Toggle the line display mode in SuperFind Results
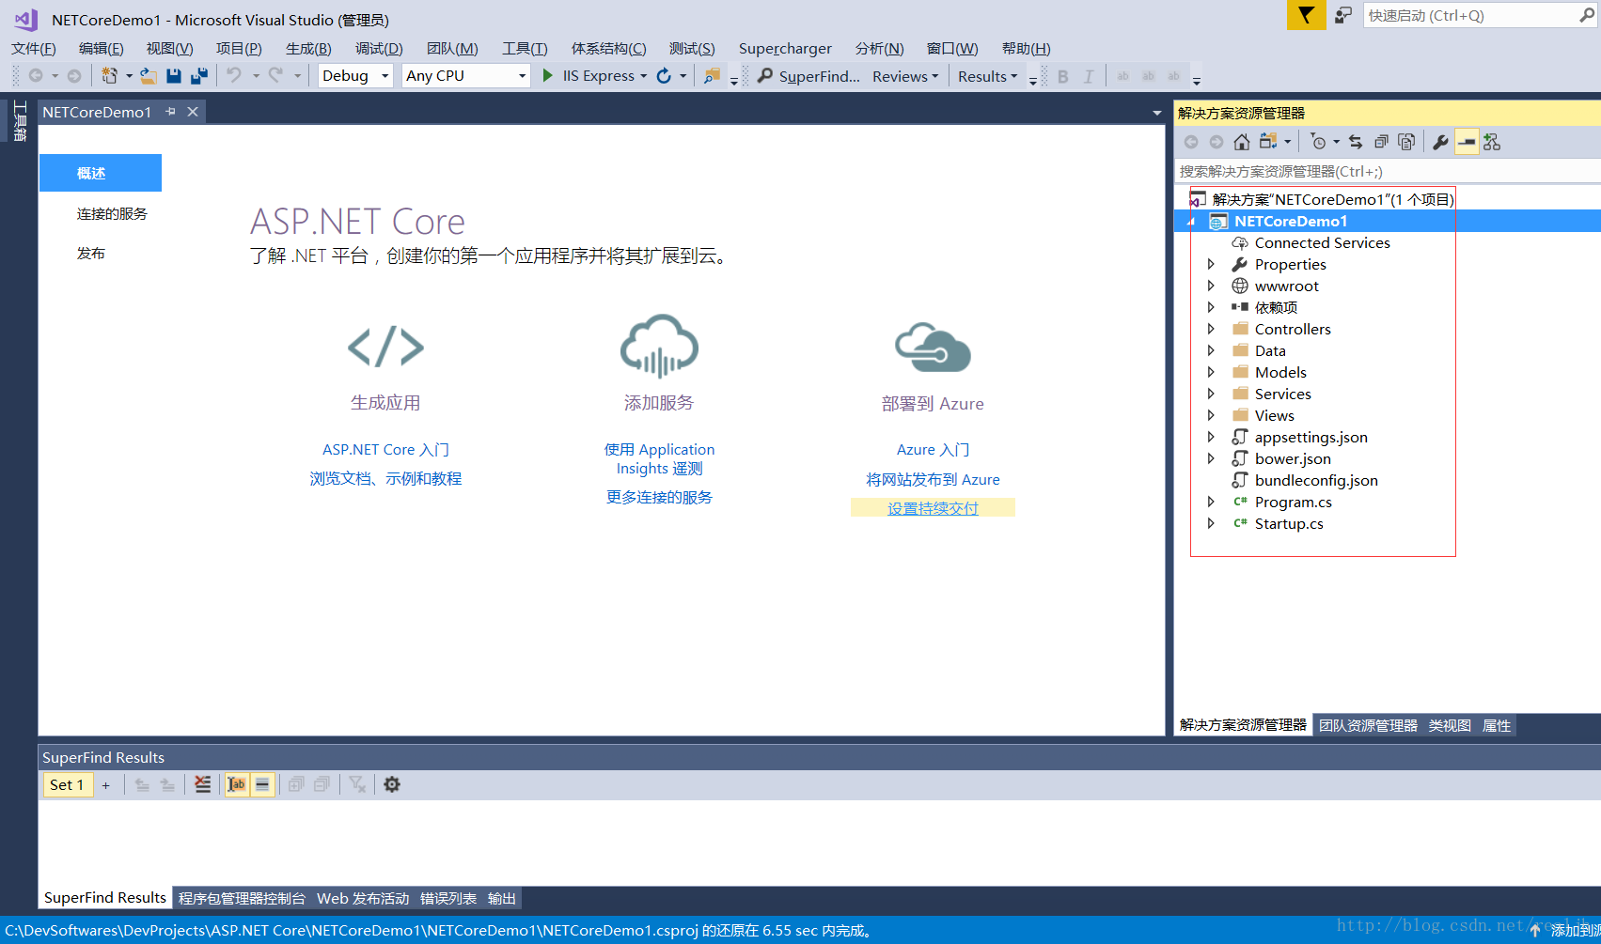 click(262, 784)
